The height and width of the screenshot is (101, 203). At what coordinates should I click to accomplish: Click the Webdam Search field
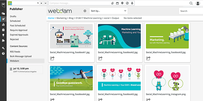[191, 11]
